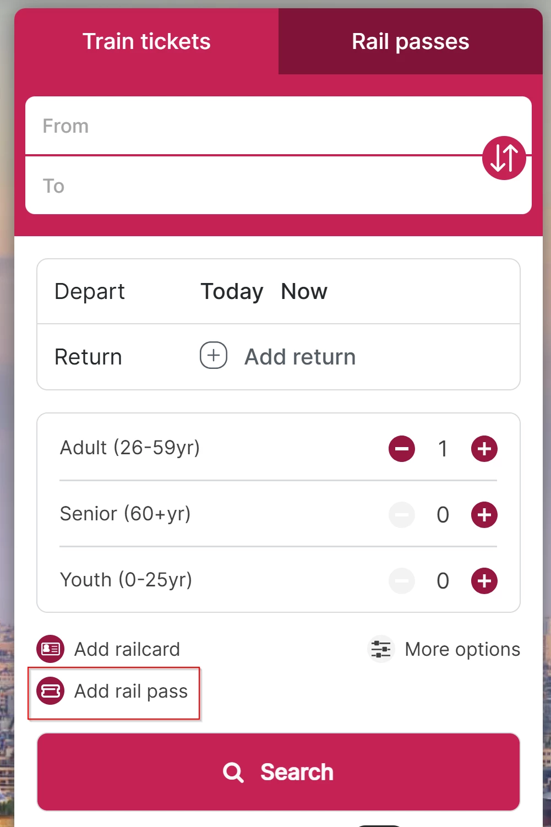Open the Now departure time selector

pyautogui.click(x=304, y=291)
